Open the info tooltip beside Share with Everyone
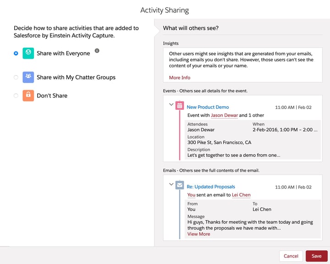 pos(97,51)
